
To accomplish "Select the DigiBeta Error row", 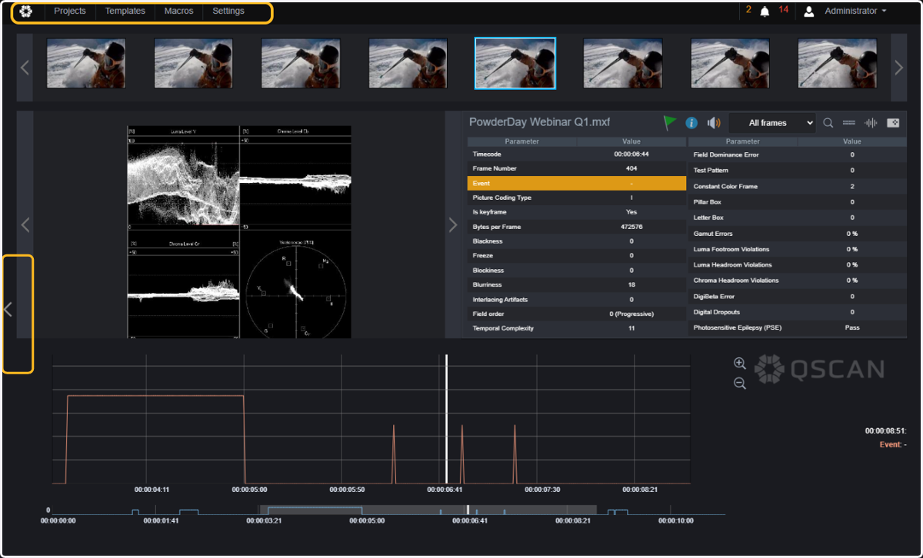I will (x=797, y=297).
